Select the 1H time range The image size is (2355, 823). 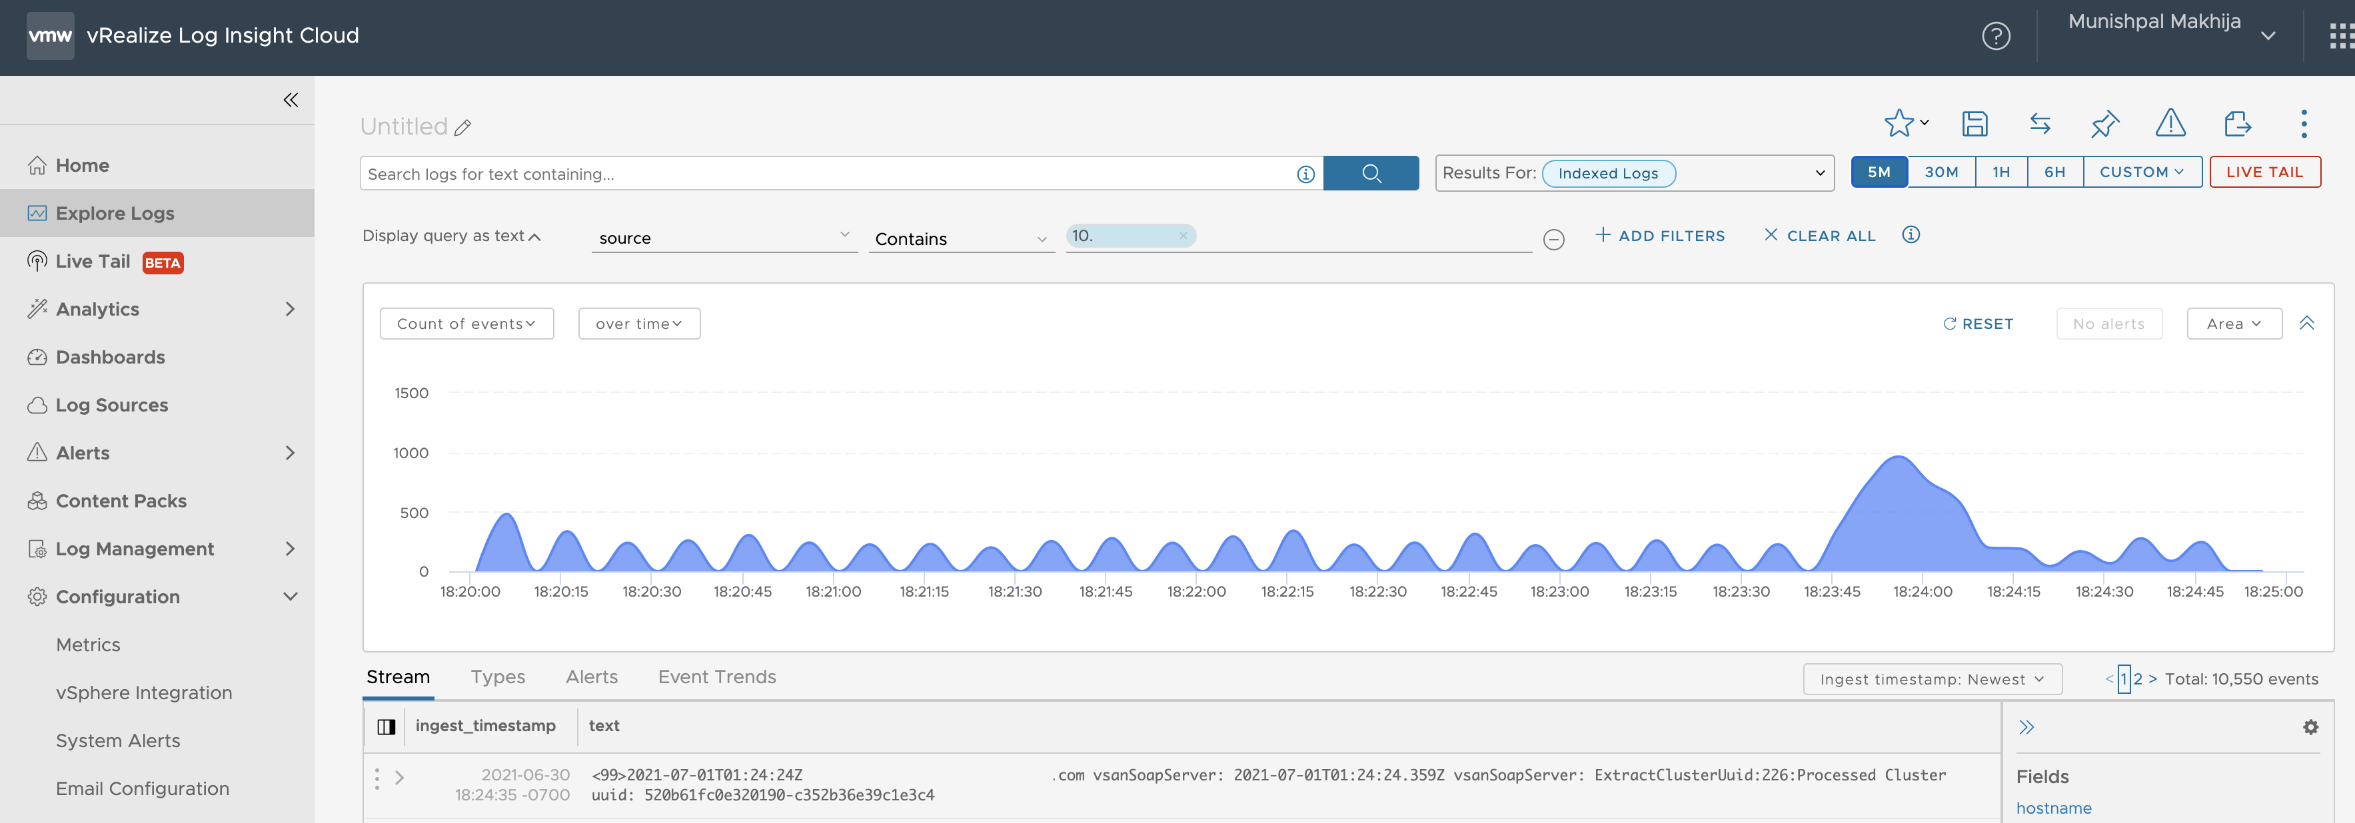point(2001,172)
